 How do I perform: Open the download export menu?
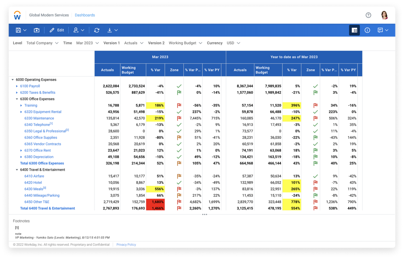pos(112,30)
